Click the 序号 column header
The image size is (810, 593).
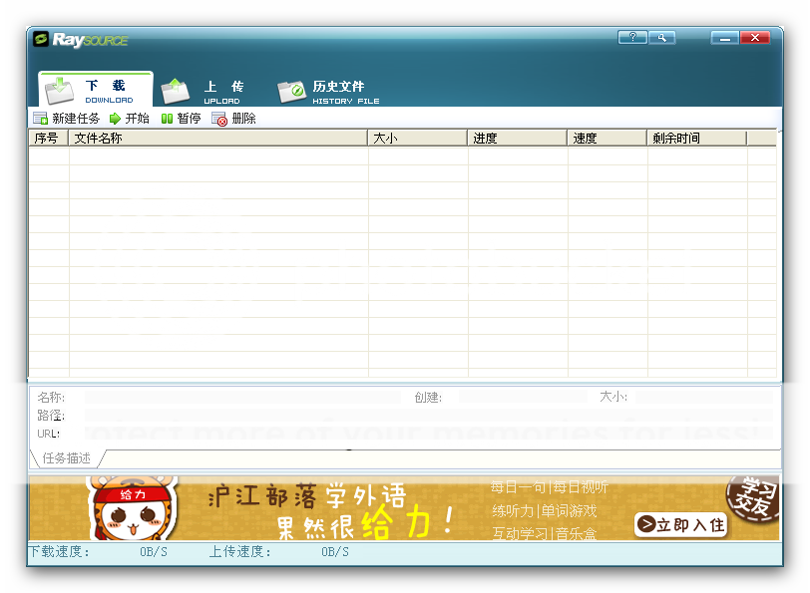(x=47, y=139)
